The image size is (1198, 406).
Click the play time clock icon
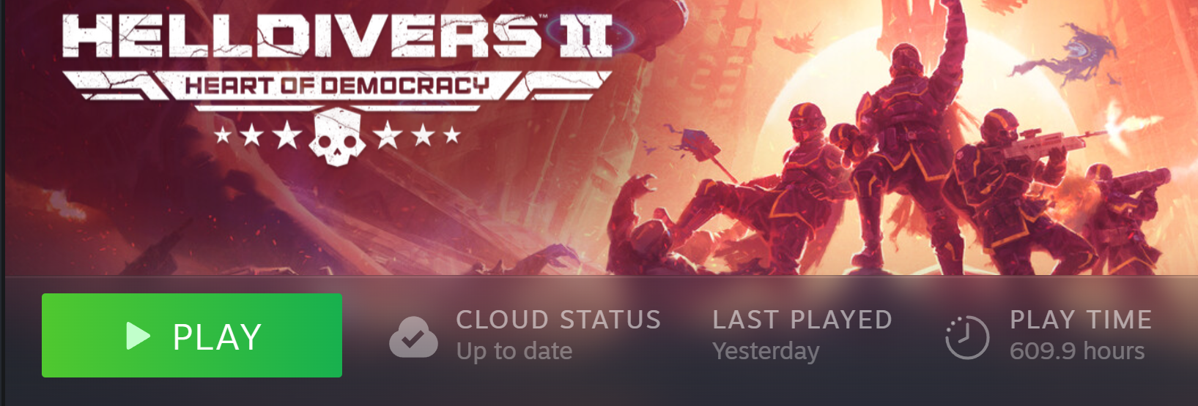point(967,337)
